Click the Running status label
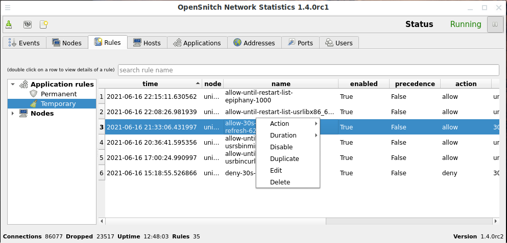The height and width of the screenshot is (243, 507). pos(466,24)
